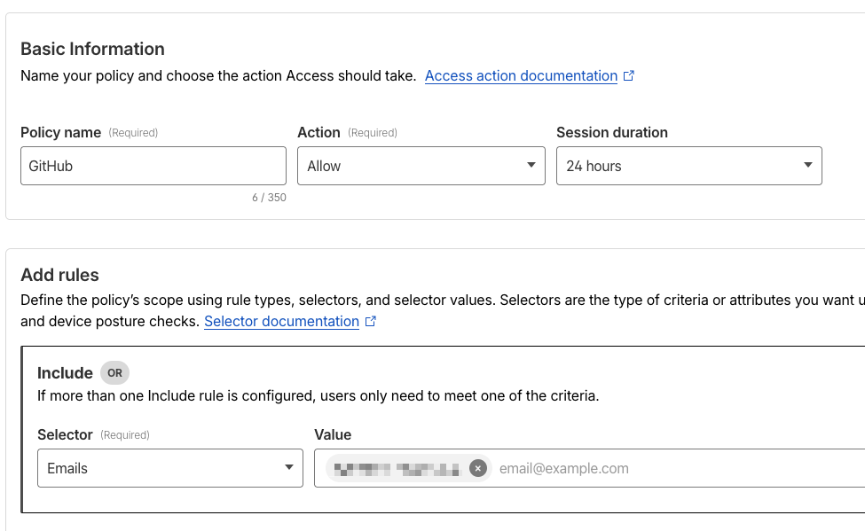Remove the blurred email chip via X icon
Viewport: 865px width, 531px height.
tap(477, 469)
